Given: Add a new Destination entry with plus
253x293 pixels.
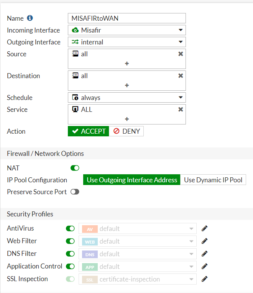Looking at the screenshot, I should click(x=127, y=85).
